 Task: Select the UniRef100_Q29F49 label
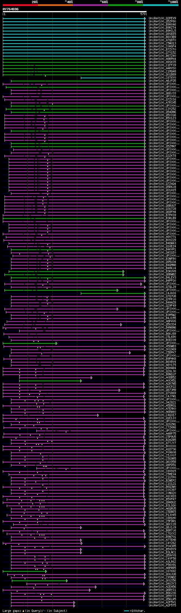pyautogui.click(x=162, y=306)
